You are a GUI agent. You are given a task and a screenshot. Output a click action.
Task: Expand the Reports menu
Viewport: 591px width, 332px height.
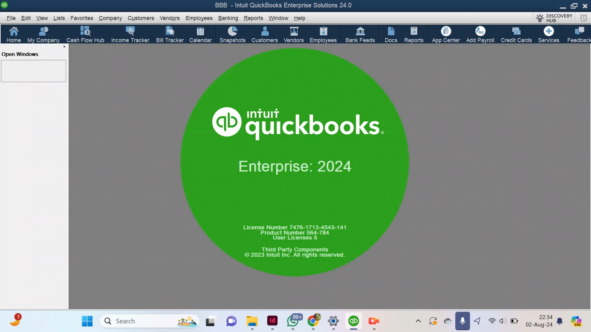point(253,18)
